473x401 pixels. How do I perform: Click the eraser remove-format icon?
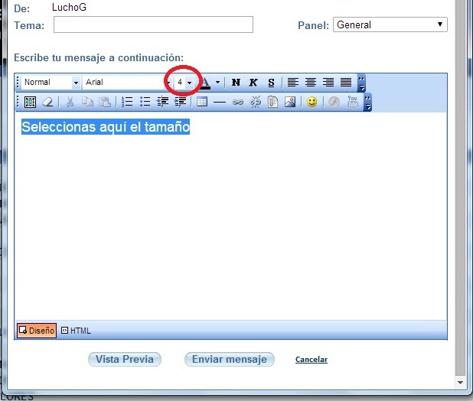(x=47, y=102)
